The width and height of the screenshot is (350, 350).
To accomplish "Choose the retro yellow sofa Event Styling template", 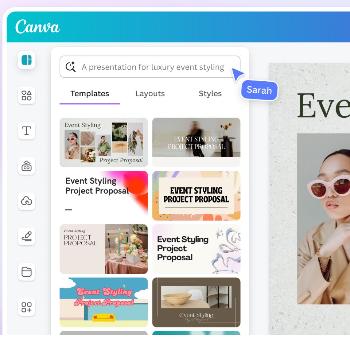I will pos(104,303).
